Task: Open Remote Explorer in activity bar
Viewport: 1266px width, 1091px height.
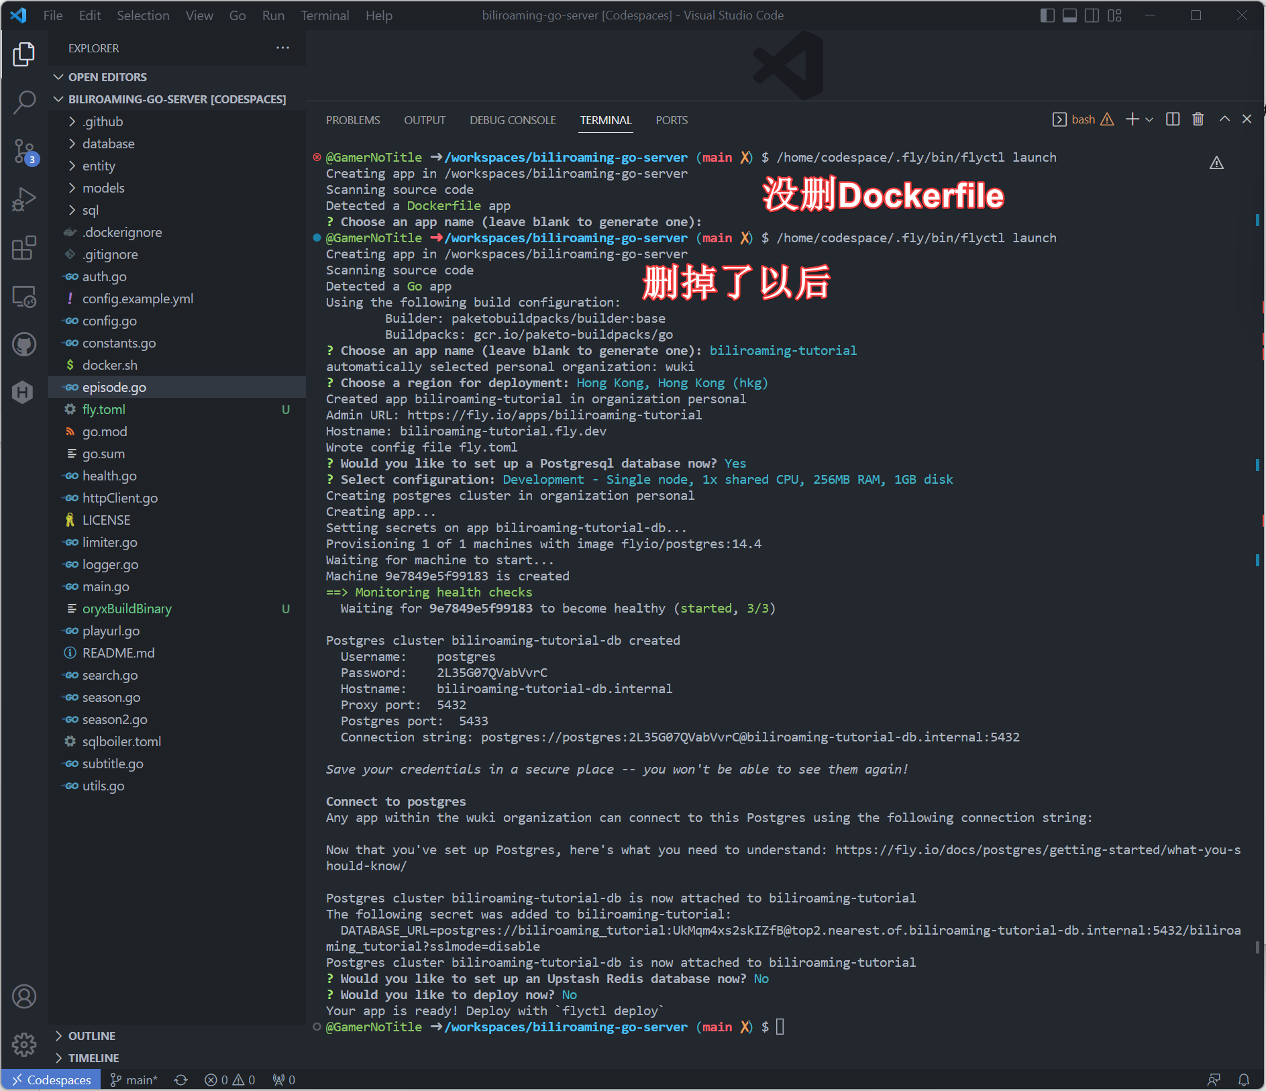Action: pyautogui.click(x=24, y=297)
